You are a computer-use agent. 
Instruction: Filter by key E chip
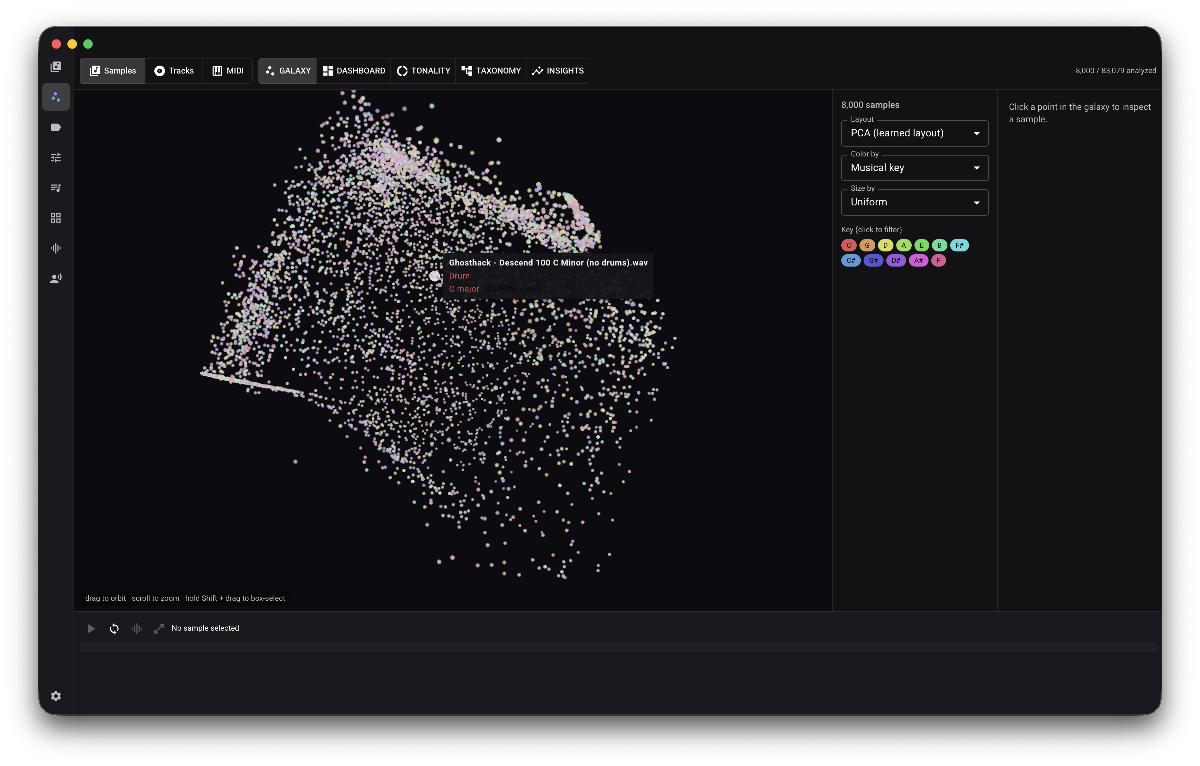921,245
